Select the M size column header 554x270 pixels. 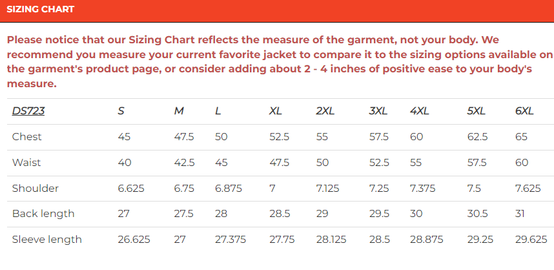(179, 111)
